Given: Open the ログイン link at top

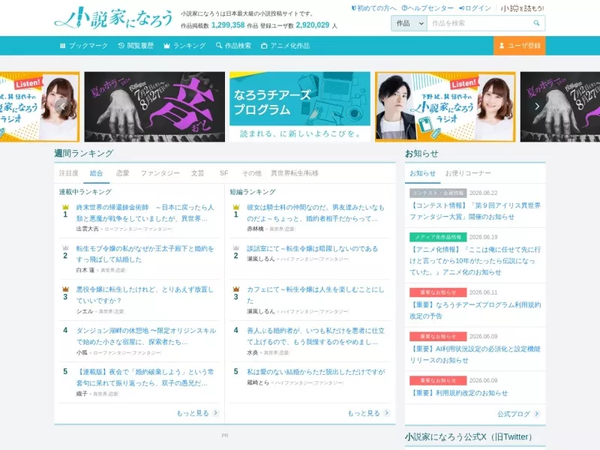Looking at the screenshot, I should point(475,8).
